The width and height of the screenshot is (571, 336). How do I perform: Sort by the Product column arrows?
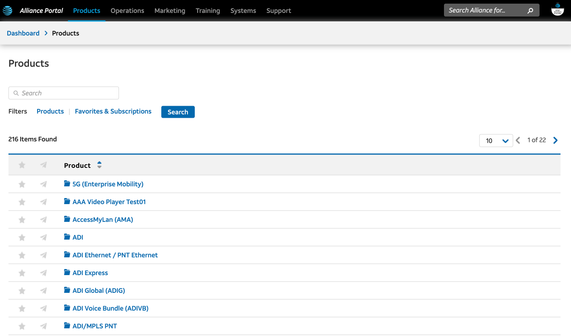(99, 165)
